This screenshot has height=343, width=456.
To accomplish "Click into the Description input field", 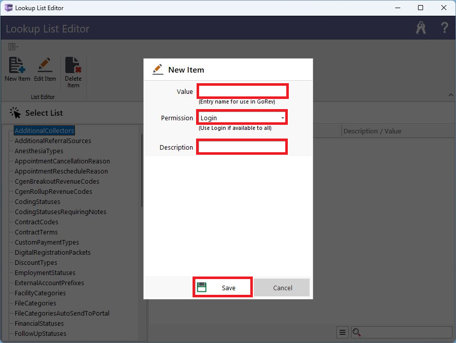I will 242,147.
